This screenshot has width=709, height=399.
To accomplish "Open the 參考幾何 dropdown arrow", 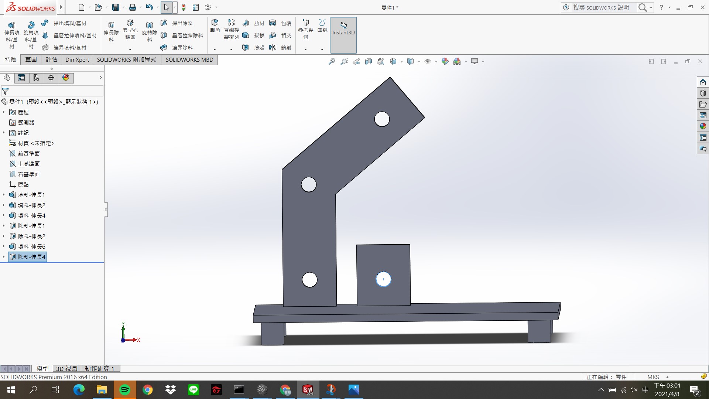I will 305,50.
